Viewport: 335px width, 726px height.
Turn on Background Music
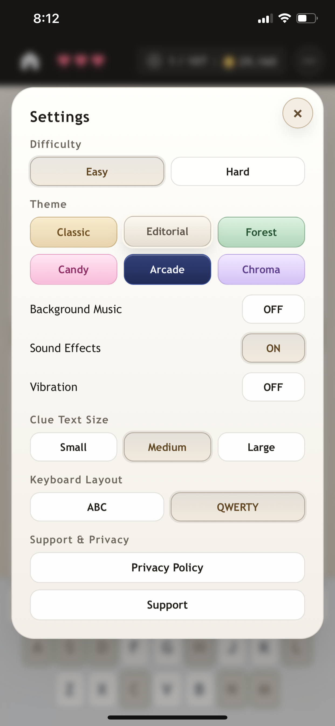pyautogui.click(x=273, y=309)
